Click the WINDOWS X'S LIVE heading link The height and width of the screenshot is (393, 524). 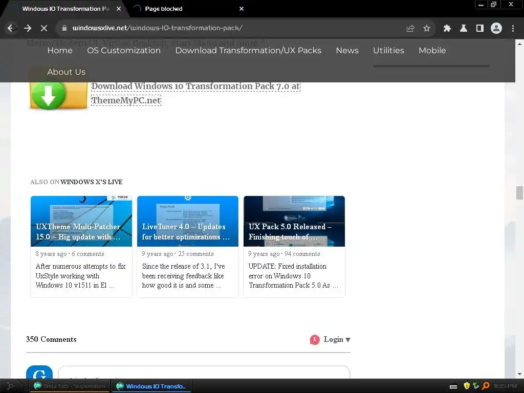(x=91, y=182)
